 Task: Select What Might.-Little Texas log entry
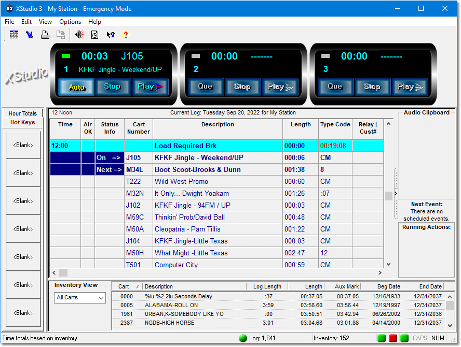[216, 253]
